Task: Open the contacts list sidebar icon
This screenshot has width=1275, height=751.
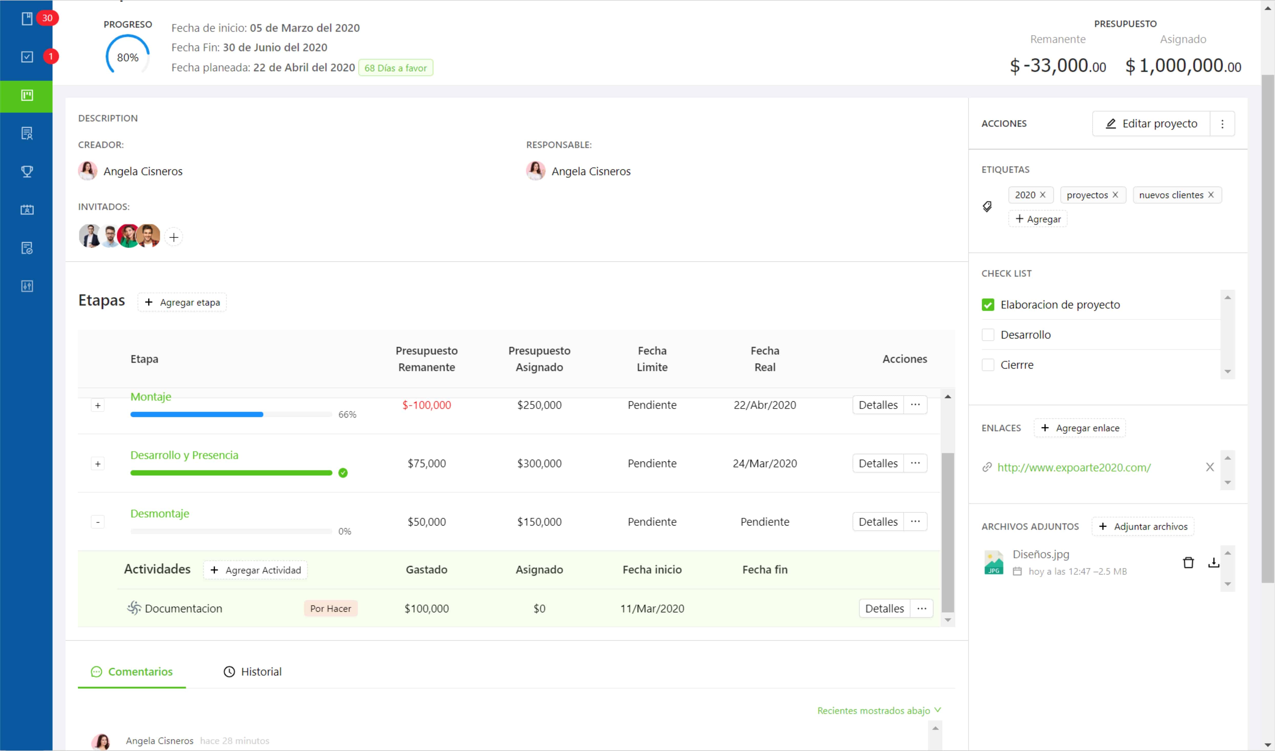Action: (27, 133)
